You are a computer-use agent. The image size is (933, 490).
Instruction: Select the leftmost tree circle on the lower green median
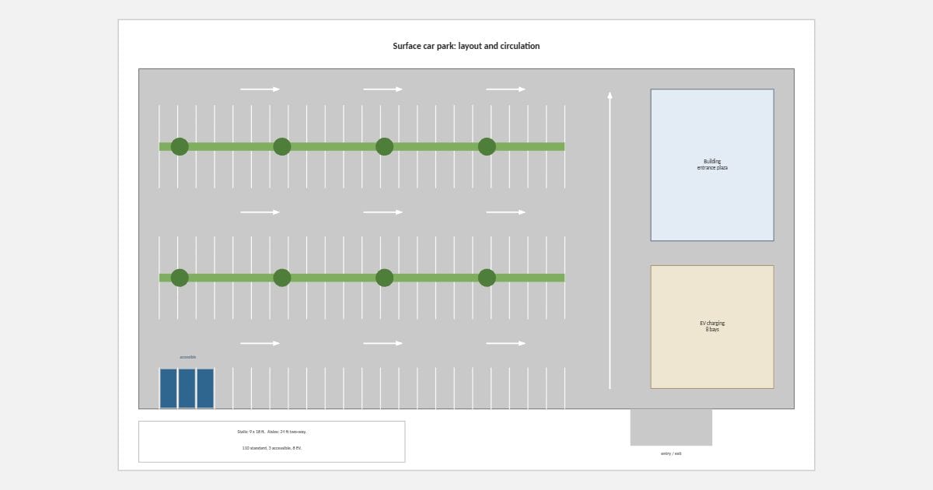tap(180, 278)
